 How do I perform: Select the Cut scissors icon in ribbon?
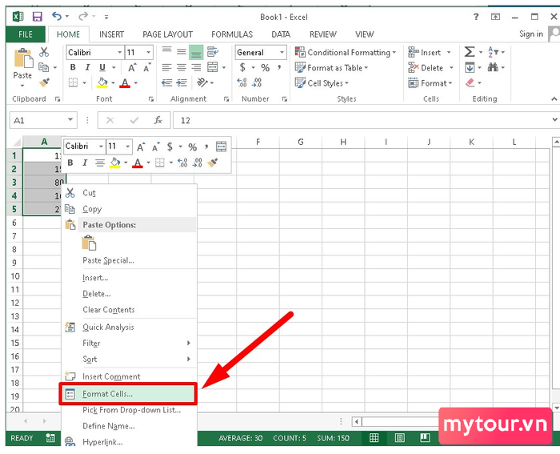pos(44,52)
